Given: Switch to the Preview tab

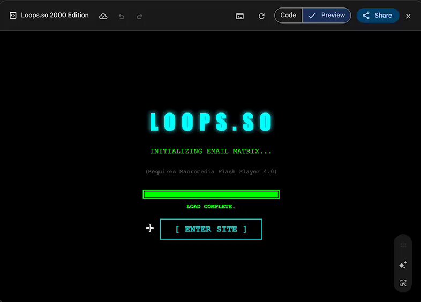Looking at the screenshot, I should pos(327,16).
